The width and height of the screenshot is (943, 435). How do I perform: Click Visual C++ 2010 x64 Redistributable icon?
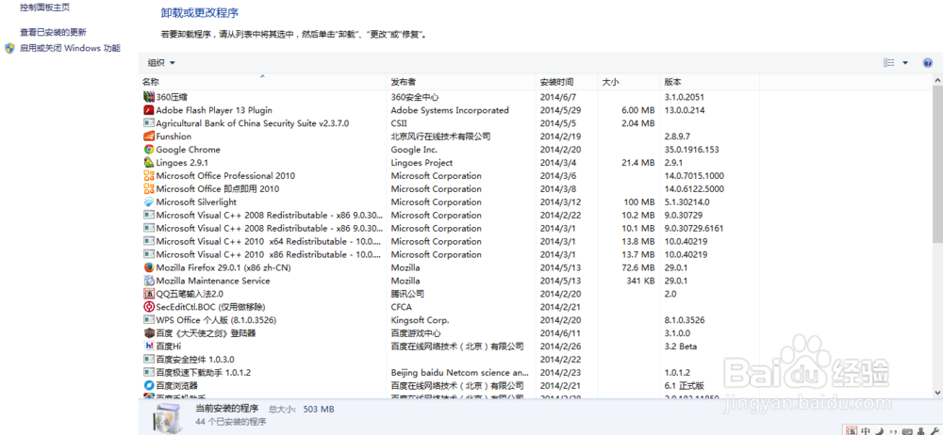coord(149,242)
